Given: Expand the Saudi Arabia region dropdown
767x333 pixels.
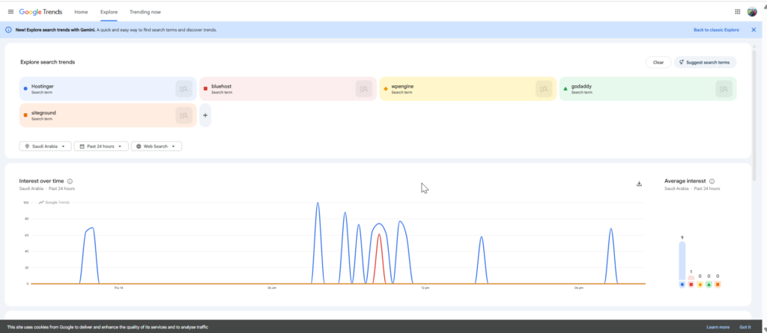Looking at the screenshot, I should (x=46, y=146).
